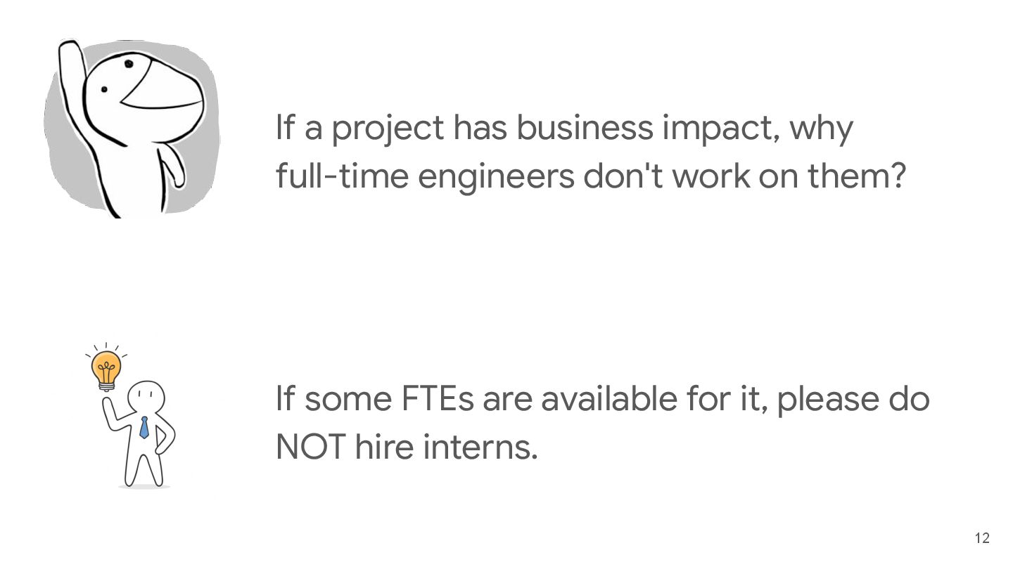This screenshot has height=569, width=1013.
Task: Click the word "NOT" in the answer
Action: [x=309, y=447]
